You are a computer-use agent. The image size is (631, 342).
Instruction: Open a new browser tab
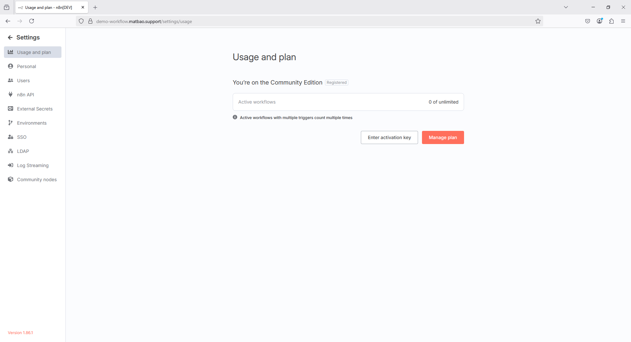pyautogui.click(x=95, y=8)
